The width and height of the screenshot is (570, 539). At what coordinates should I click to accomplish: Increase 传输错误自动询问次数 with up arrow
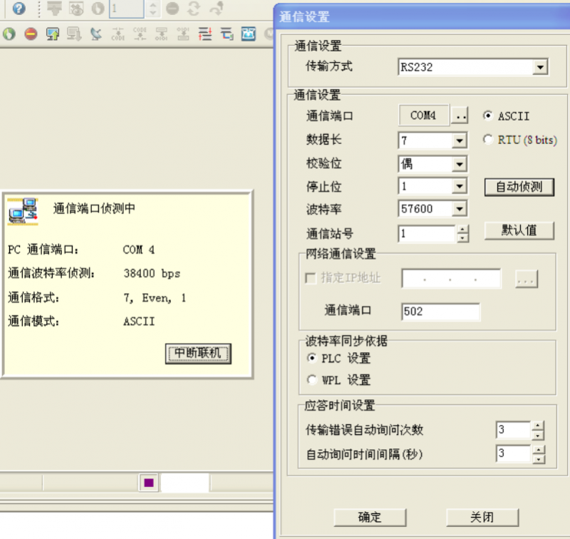coord(538,425)
